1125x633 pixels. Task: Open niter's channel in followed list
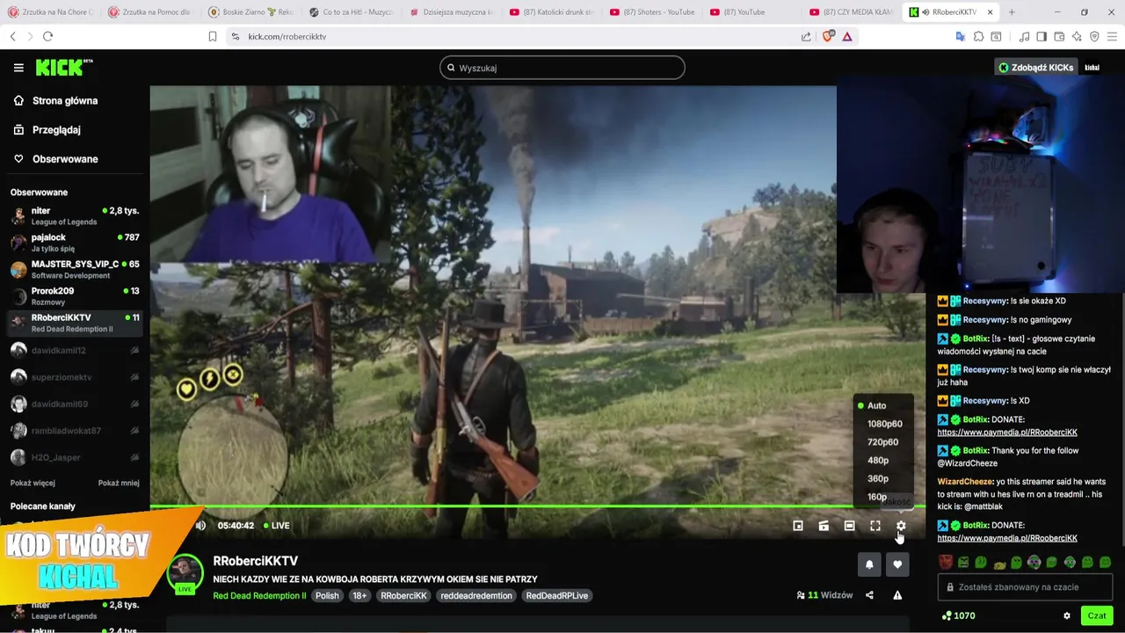[x=74, y=216]
